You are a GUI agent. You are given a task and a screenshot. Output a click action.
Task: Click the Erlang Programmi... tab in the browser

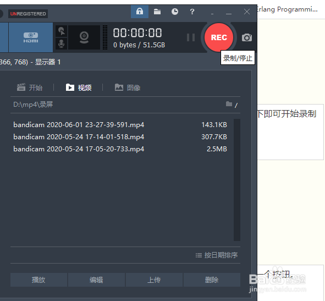(287, 9)
